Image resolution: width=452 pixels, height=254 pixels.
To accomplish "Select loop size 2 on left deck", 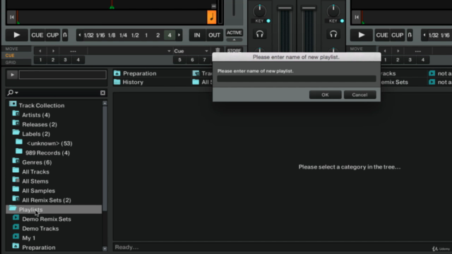I will [x=157, y=35].
